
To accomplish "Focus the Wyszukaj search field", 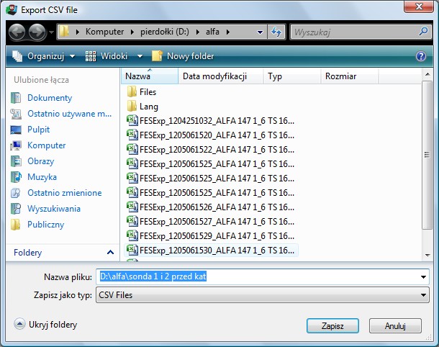I will (x=354, y=32).
